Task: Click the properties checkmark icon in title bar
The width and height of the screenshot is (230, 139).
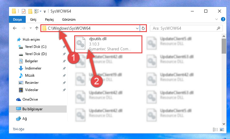Action: pos(24,11)
